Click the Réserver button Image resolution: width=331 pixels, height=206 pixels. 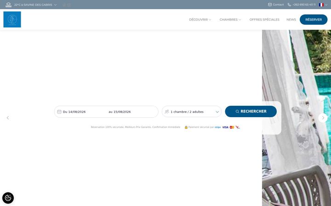(314, 20)
